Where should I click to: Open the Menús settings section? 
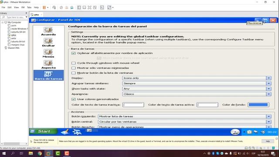[x=48, y=53]
